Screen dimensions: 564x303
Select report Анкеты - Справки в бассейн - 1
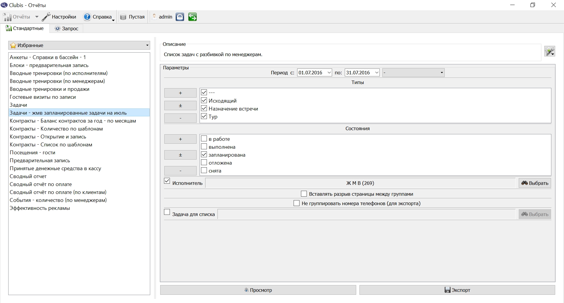coord(79,57)
